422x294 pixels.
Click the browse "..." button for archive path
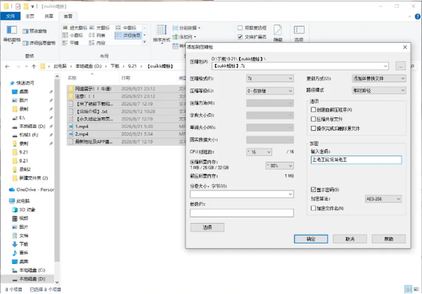coord(400,66)
